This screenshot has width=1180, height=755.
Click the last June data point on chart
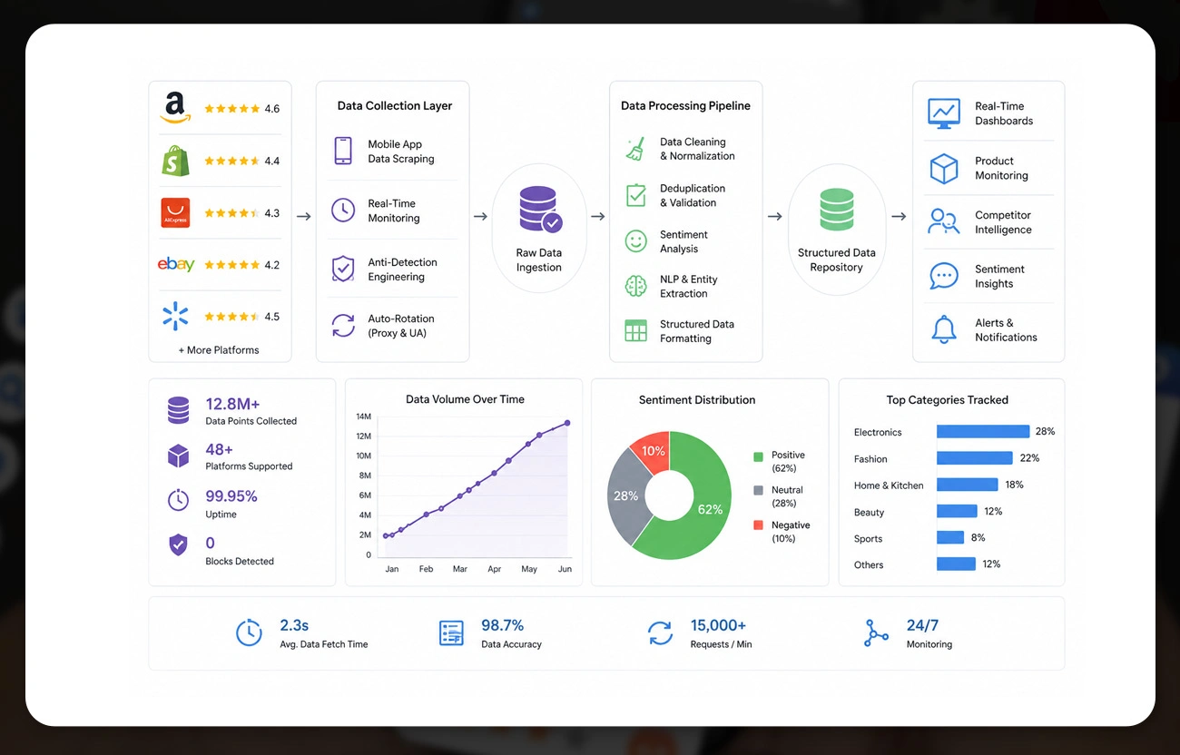tap(567, 423)
